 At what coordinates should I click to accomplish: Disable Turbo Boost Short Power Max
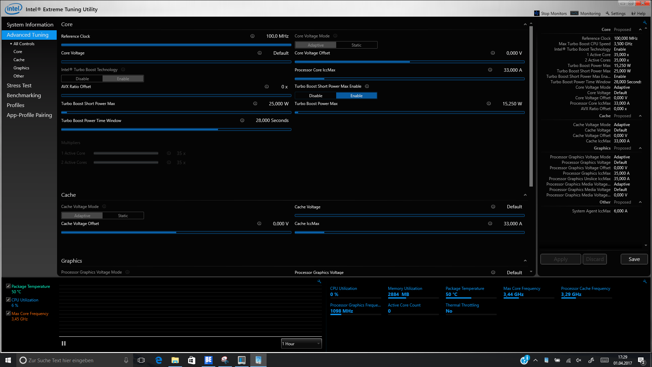click(315, 96)
